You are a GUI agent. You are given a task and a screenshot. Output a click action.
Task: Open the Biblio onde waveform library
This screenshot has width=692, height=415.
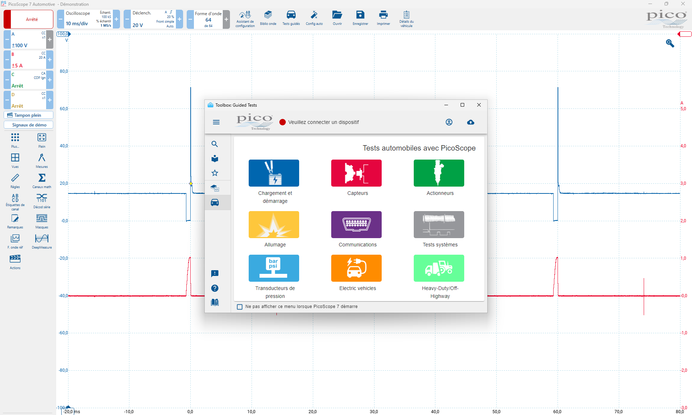click(268, 18)
